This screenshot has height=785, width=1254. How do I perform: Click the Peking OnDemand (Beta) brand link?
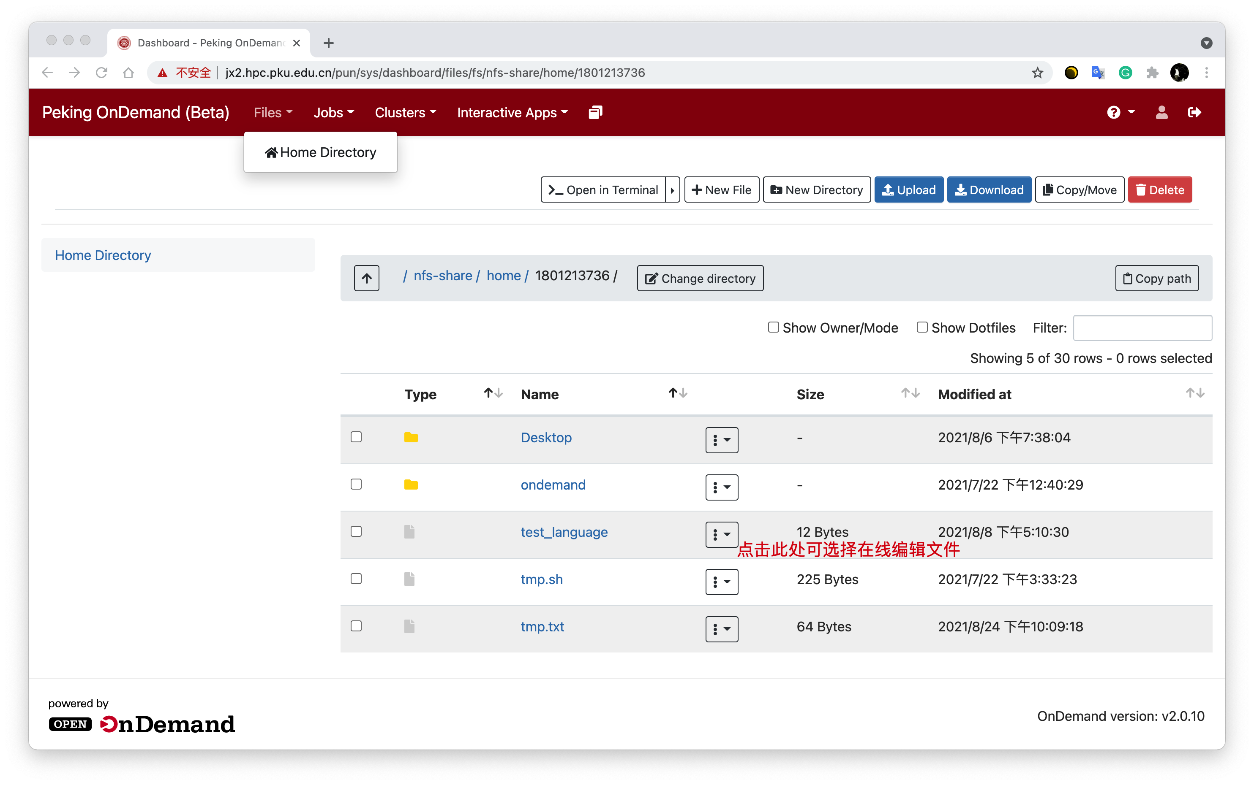tap(136, 112)
